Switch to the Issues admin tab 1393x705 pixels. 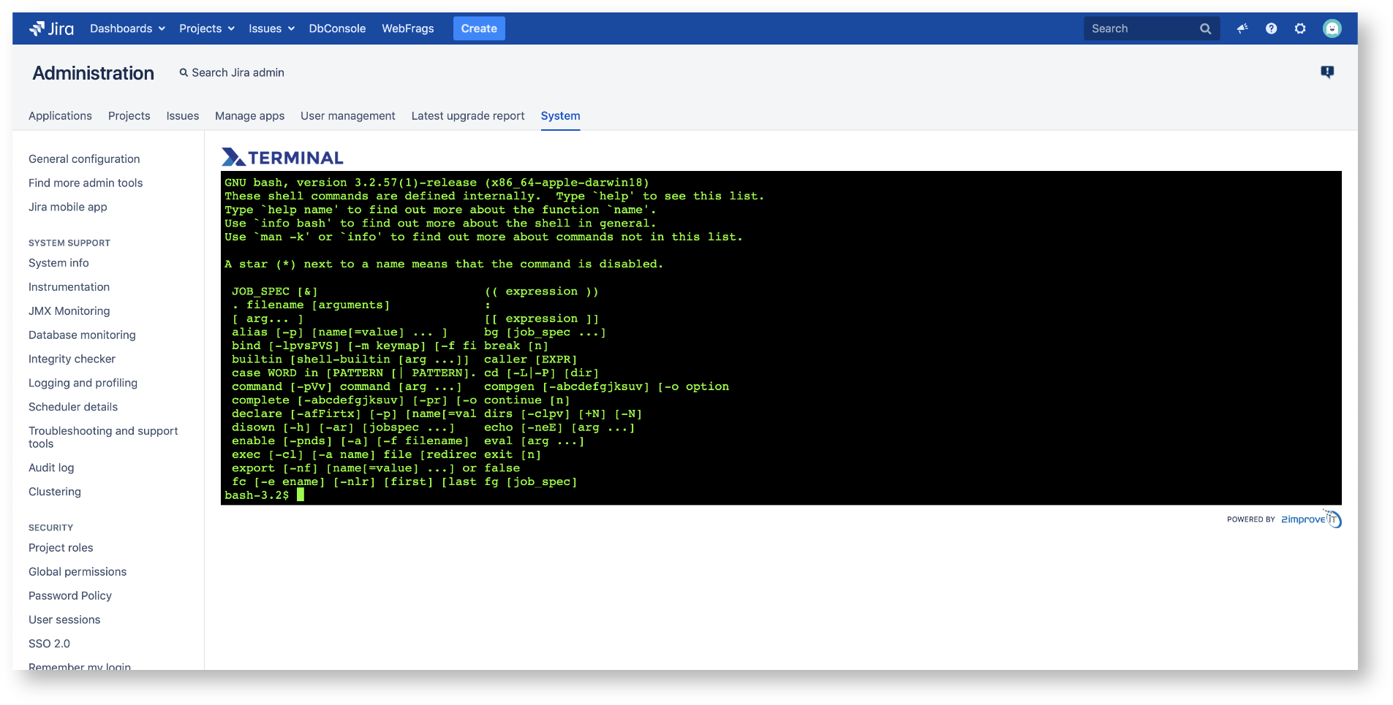coord(183,115)
